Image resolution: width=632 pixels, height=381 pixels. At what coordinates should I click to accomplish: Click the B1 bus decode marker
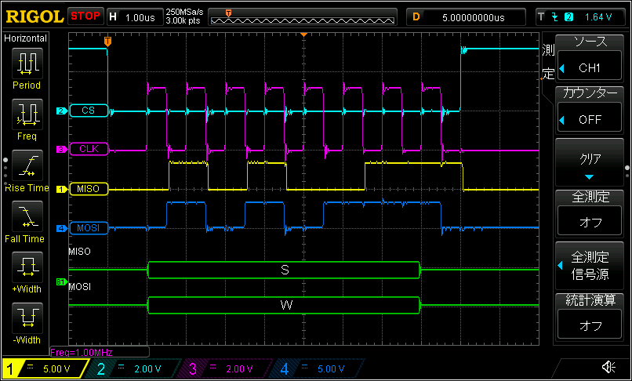tap(61, 282)
